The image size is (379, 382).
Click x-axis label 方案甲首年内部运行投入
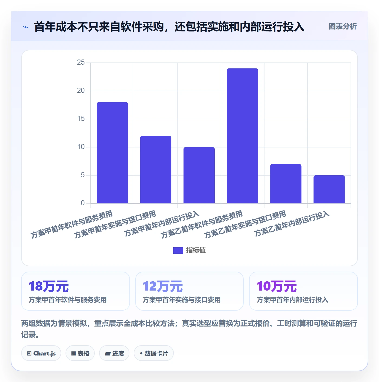[162, 224]
